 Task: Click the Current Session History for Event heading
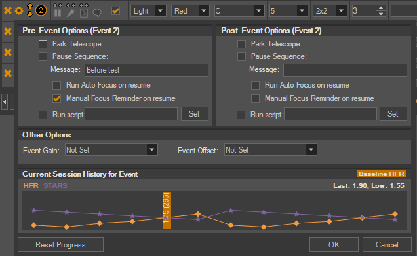click(80, 174)
